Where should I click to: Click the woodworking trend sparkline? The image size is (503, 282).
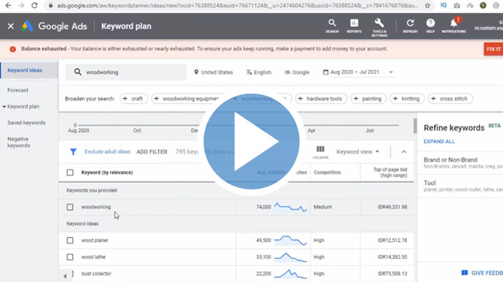click(290, 207)
